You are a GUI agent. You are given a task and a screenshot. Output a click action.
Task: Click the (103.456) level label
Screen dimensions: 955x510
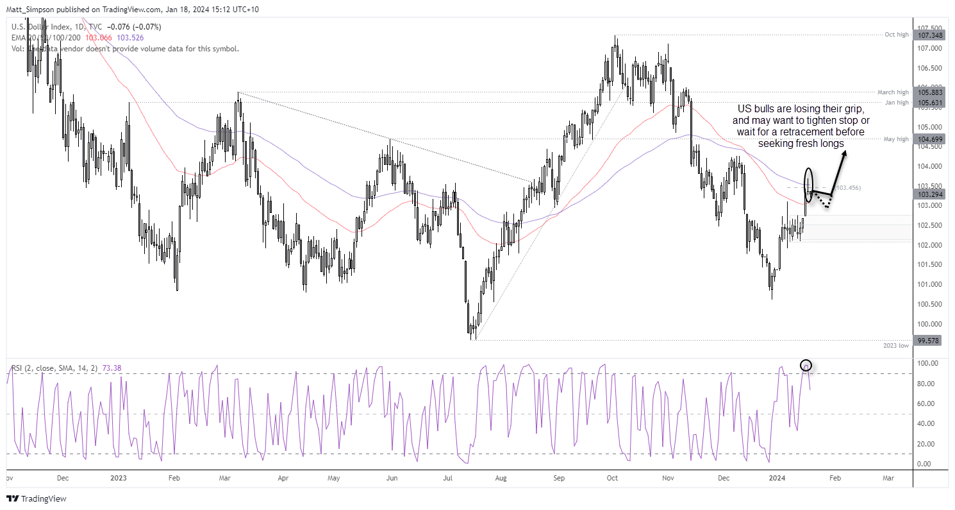coord(847,187)
